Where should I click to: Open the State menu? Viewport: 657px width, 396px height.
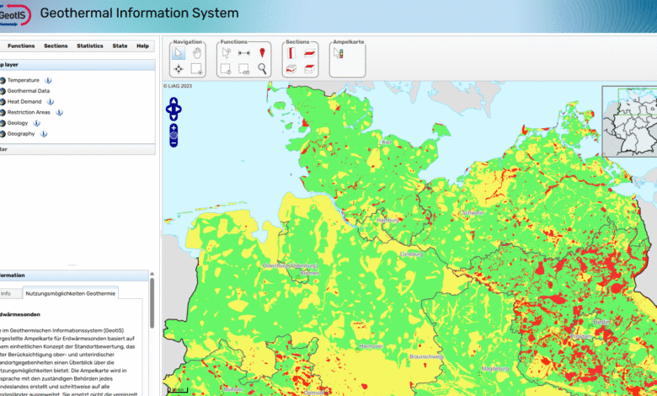[x=120, y=45]
